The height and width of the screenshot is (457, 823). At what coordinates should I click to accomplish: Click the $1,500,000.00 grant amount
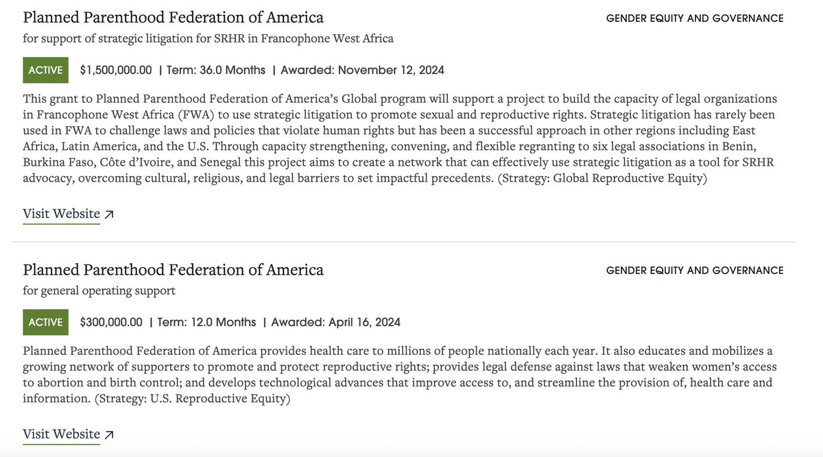117,70
